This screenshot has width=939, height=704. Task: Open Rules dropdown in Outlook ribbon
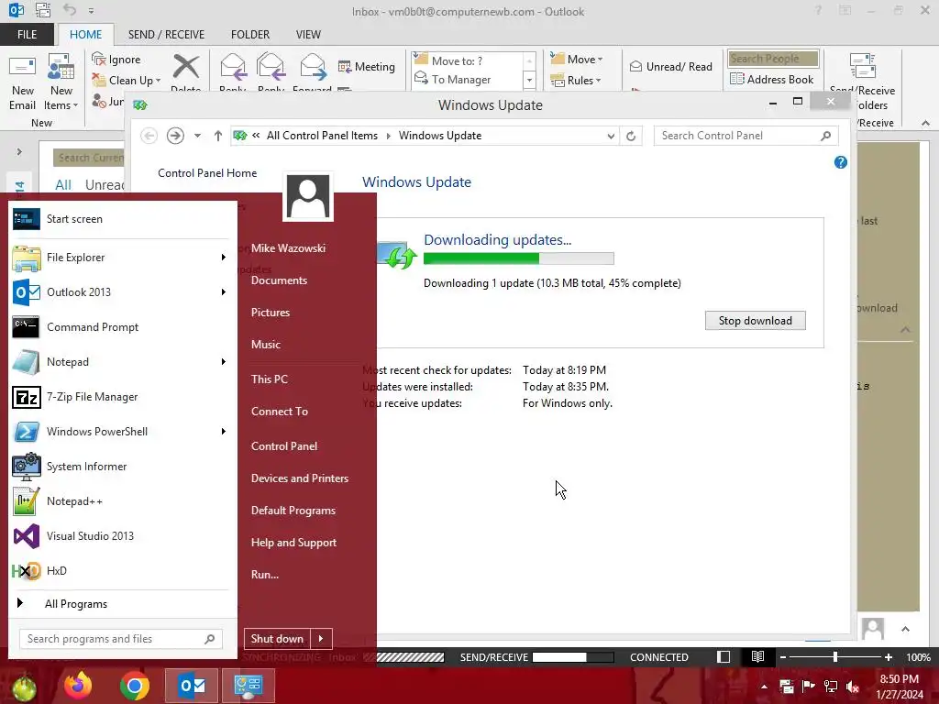[576, 81]
